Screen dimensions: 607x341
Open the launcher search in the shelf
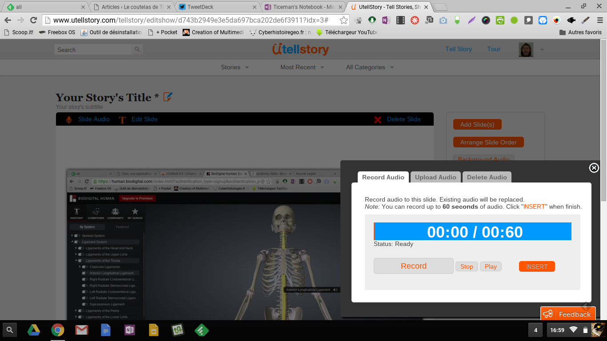pyautogui.click(x=10, y=330)
